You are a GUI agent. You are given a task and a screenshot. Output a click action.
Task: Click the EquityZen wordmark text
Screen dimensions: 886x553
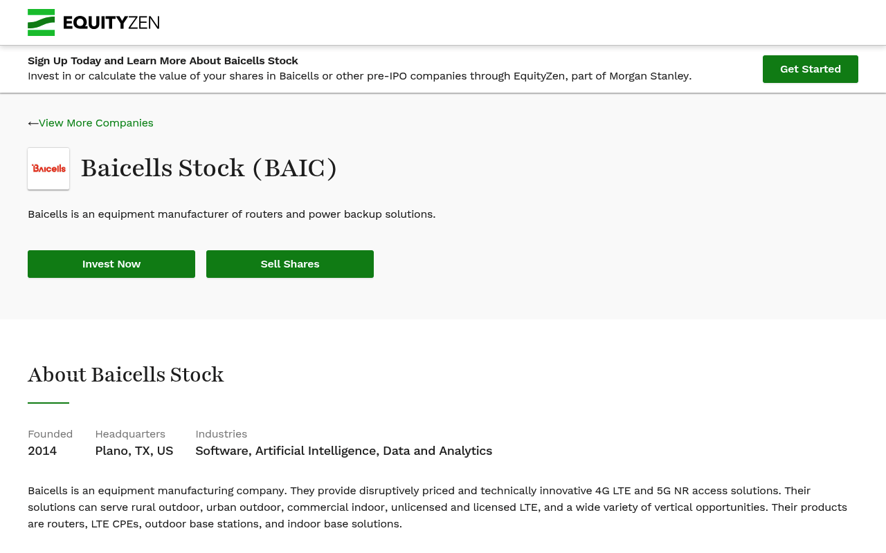click(x=111, y=23)
